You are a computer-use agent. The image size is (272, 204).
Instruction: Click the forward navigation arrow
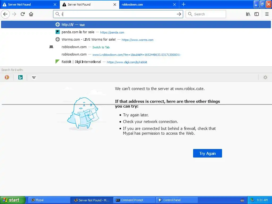(x=14, y=14)
